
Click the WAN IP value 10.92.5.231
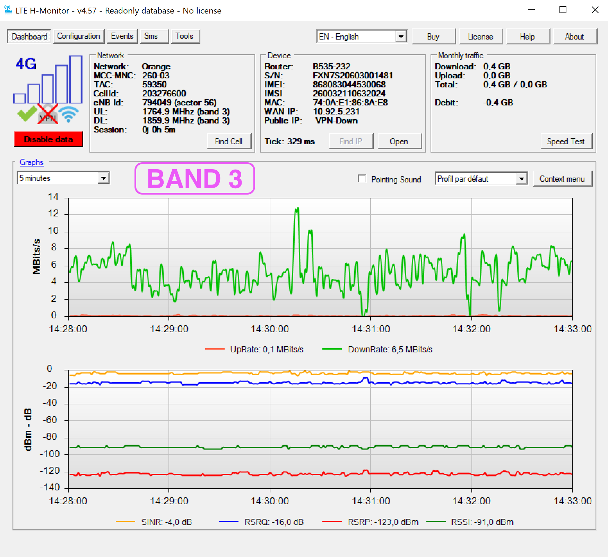337,111
